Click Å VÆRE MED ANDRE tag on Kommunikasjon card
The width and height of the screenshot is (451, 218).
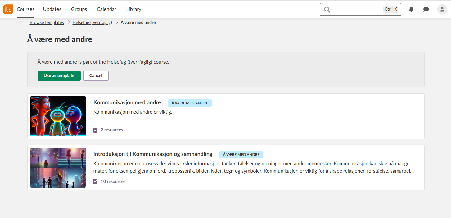pos(190,103)
